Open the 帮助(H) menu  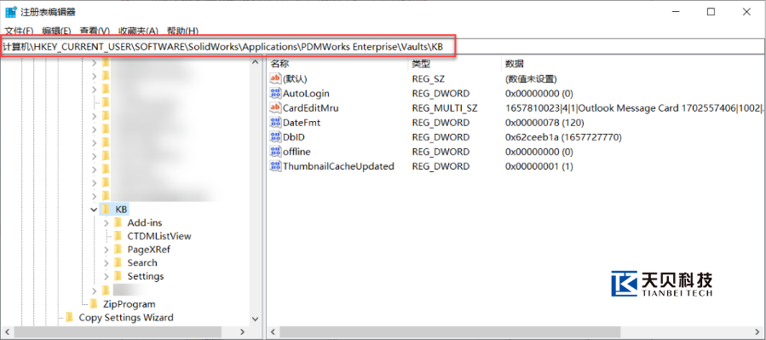coord(182,31)
